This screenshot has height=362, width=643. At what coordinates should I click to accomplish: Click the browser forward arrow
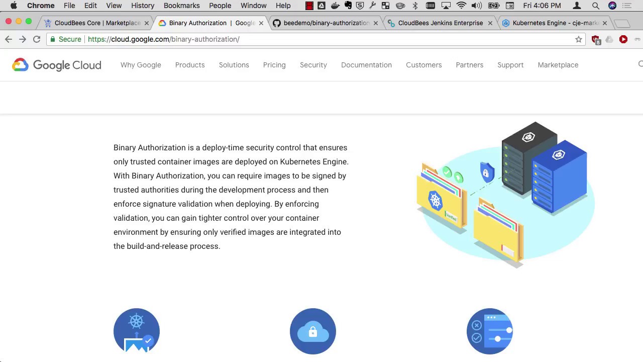[23, 39]
